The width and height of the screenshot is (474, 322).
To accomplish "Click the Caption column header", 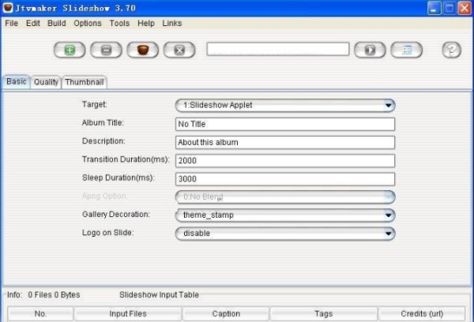I will (x=226, y=314).
